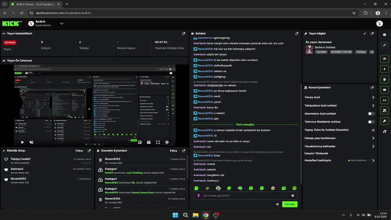391x220 pixels.
Task: Open the emoji picker in message box
Action: click(293, 196)
